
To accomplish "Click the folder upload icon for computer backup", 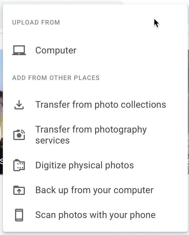I will point(19,190).
